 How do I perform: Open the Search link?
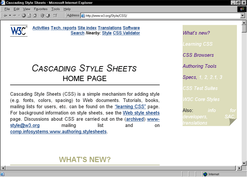[x=78, y=33]
